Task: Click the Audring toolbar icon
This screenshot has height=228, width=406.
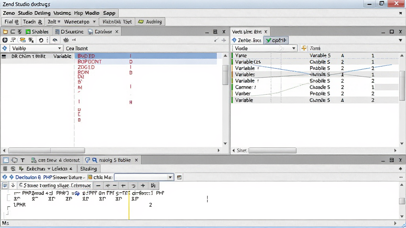Action: (x=141, y=22)
